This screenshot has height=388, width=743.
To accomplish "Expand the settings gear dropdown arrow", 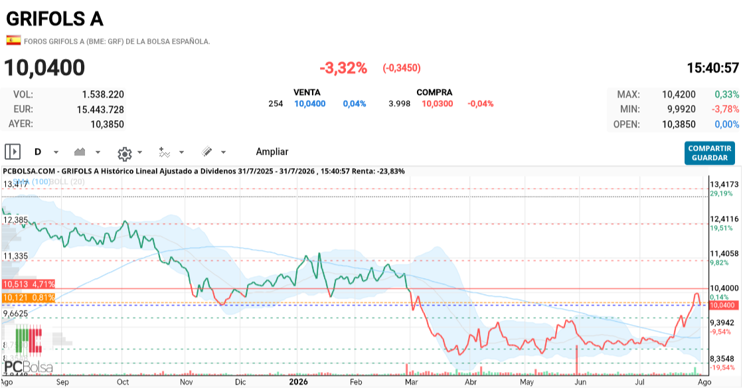I will coord(140,152).
